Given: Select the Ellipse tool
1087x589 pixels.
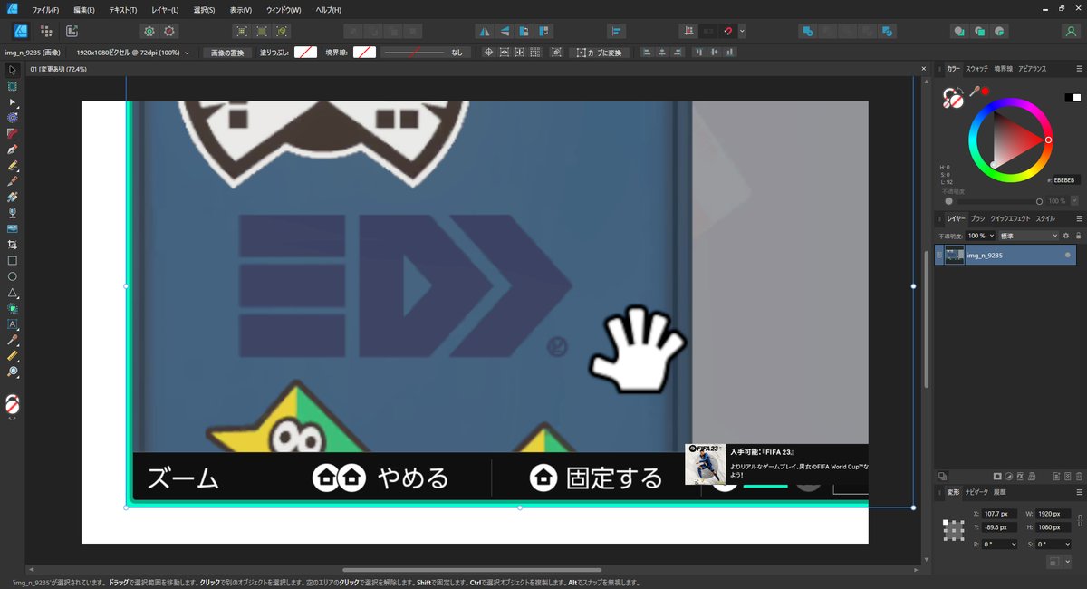Looking at the screenshot, I should click(x=13, y=276).
